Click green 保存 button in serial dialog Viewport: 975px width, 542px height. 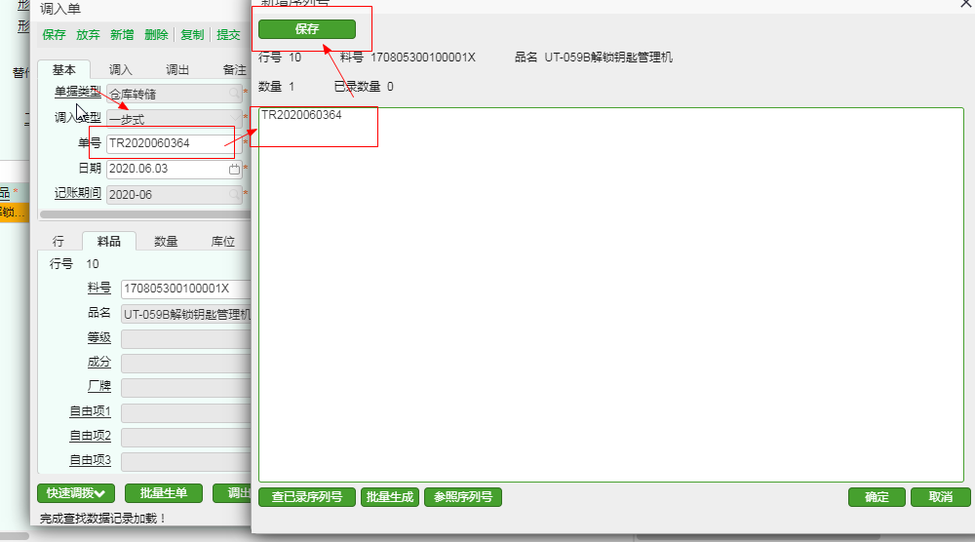point(307,29)
